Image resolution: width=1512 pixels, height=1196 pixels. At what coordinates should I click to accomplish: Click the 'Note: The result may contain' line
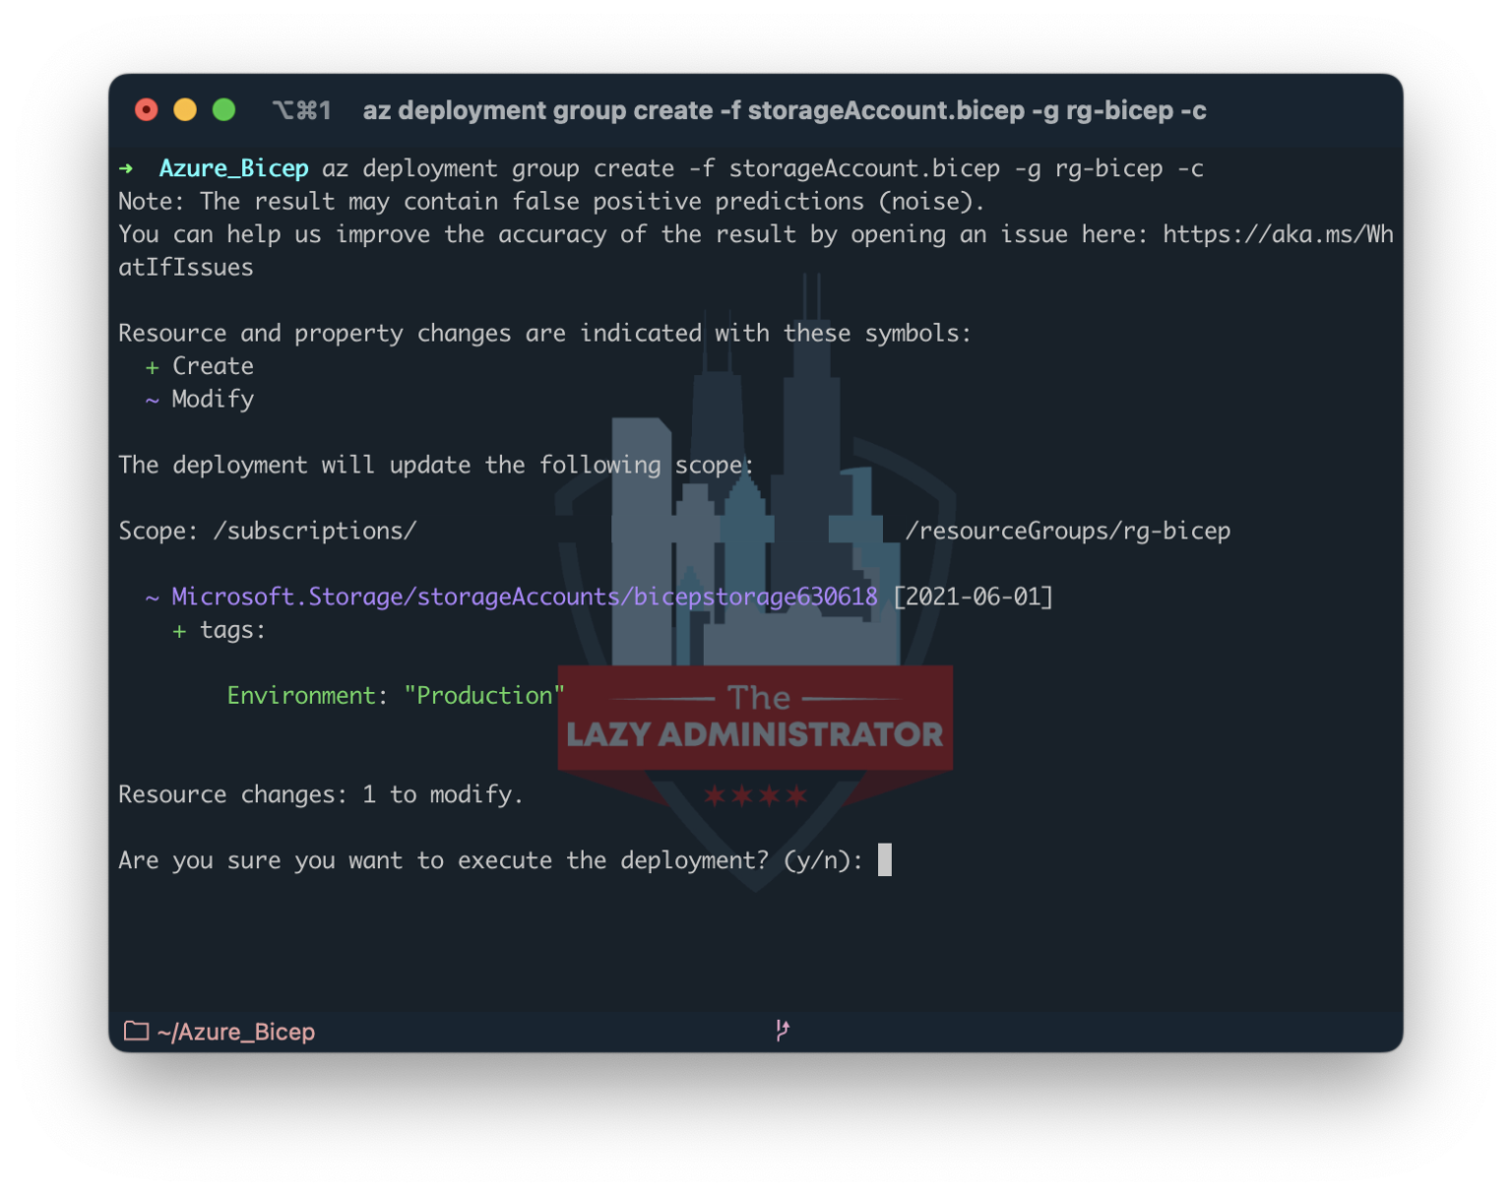(x=551, y=202)
